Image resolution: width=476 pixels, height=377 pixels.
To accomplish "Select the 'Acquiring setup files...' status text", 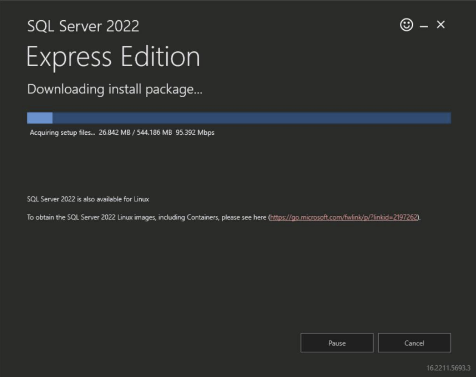I will tap(62, 133).
